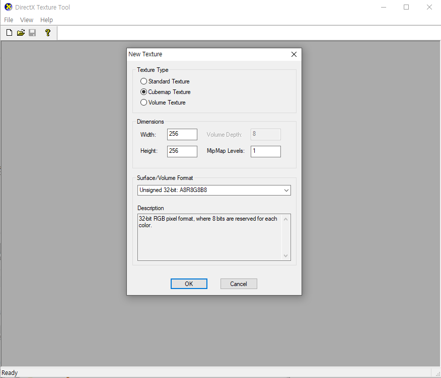Click the Width input field
The height and width of the screenshot is (378, 441).
click(x=182, y=134)
